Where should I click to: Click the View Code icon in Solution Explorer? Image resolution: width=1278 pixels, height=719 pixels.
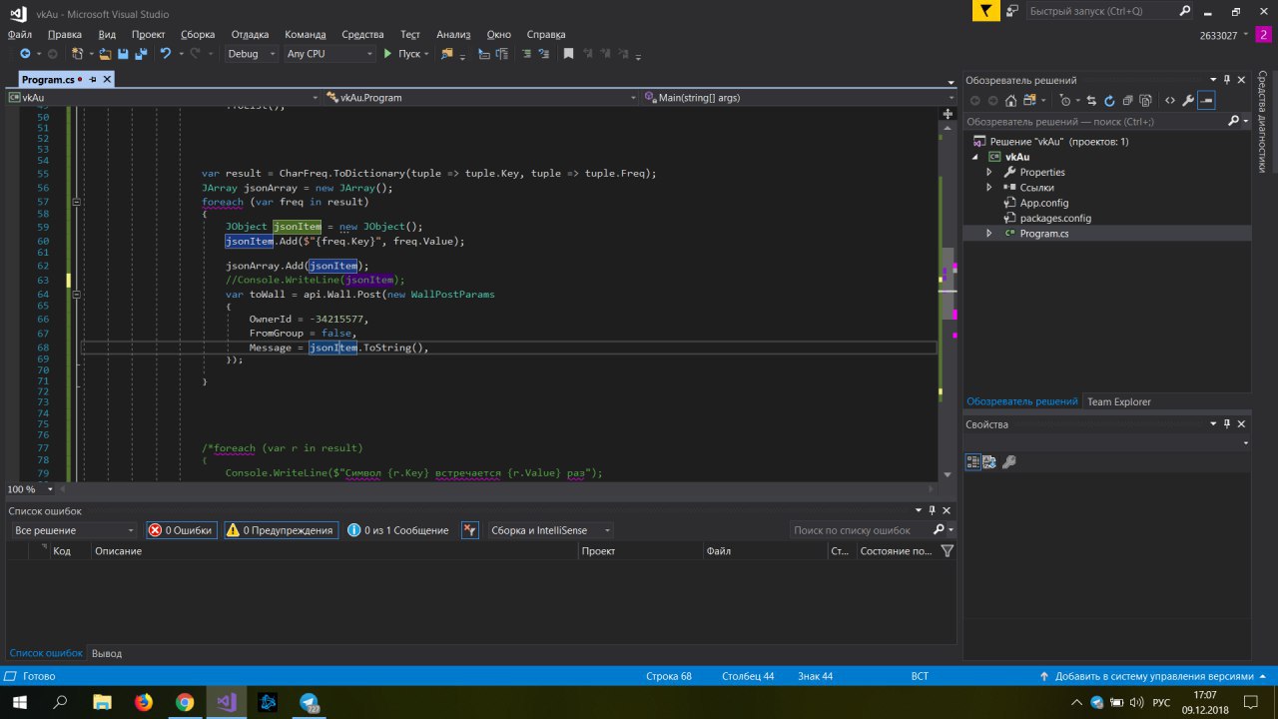pyautogui.click(x=1170, y=100)
